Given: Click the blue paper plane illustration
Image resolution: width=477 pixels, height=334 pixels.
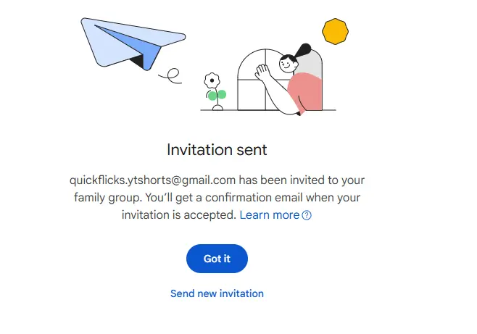Looking at the screenshot, I should click(133, 43).
